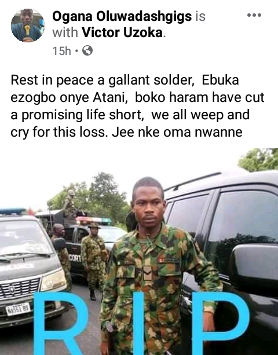
Task: Tap the blue letter I overlay
Action: tap(138, 323)
